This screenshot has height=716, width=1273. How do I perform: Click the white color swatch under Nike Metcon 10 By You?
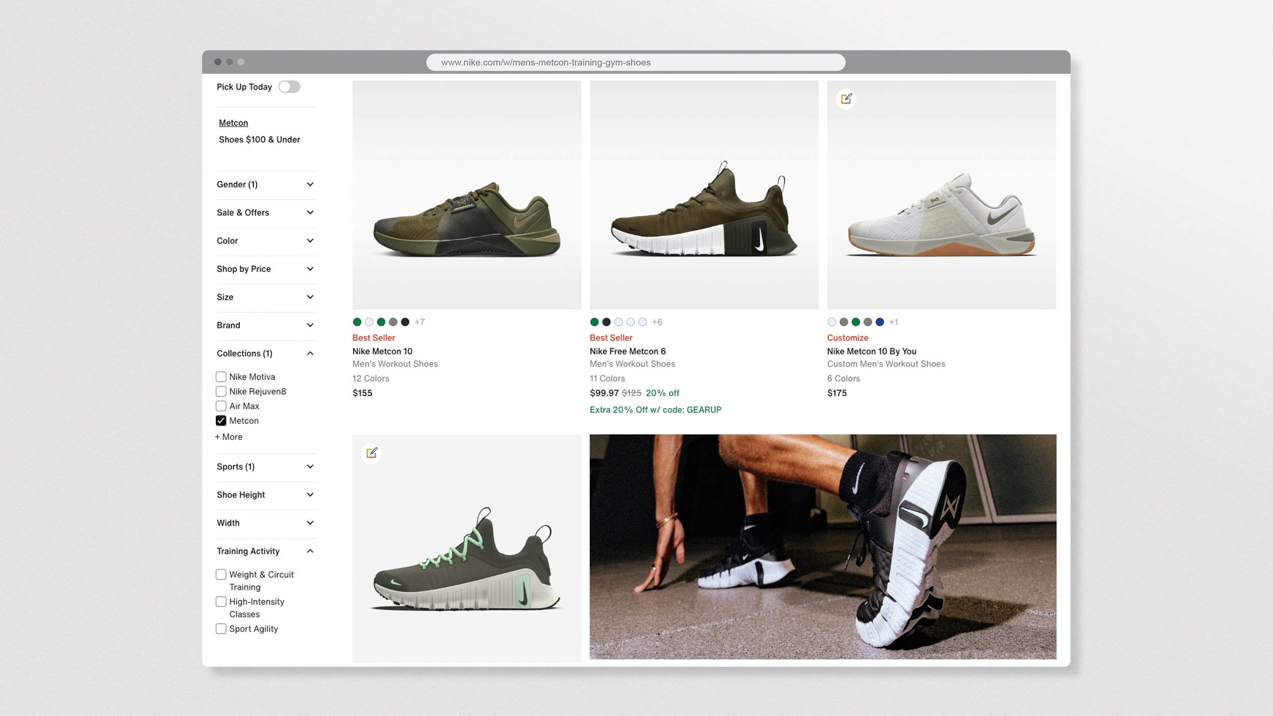tap(832, 322)
